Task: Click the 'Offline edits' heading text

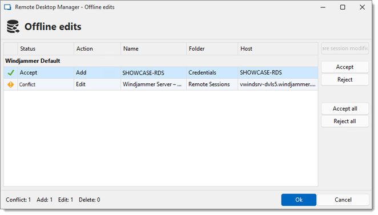Action: tap(53, 27)
